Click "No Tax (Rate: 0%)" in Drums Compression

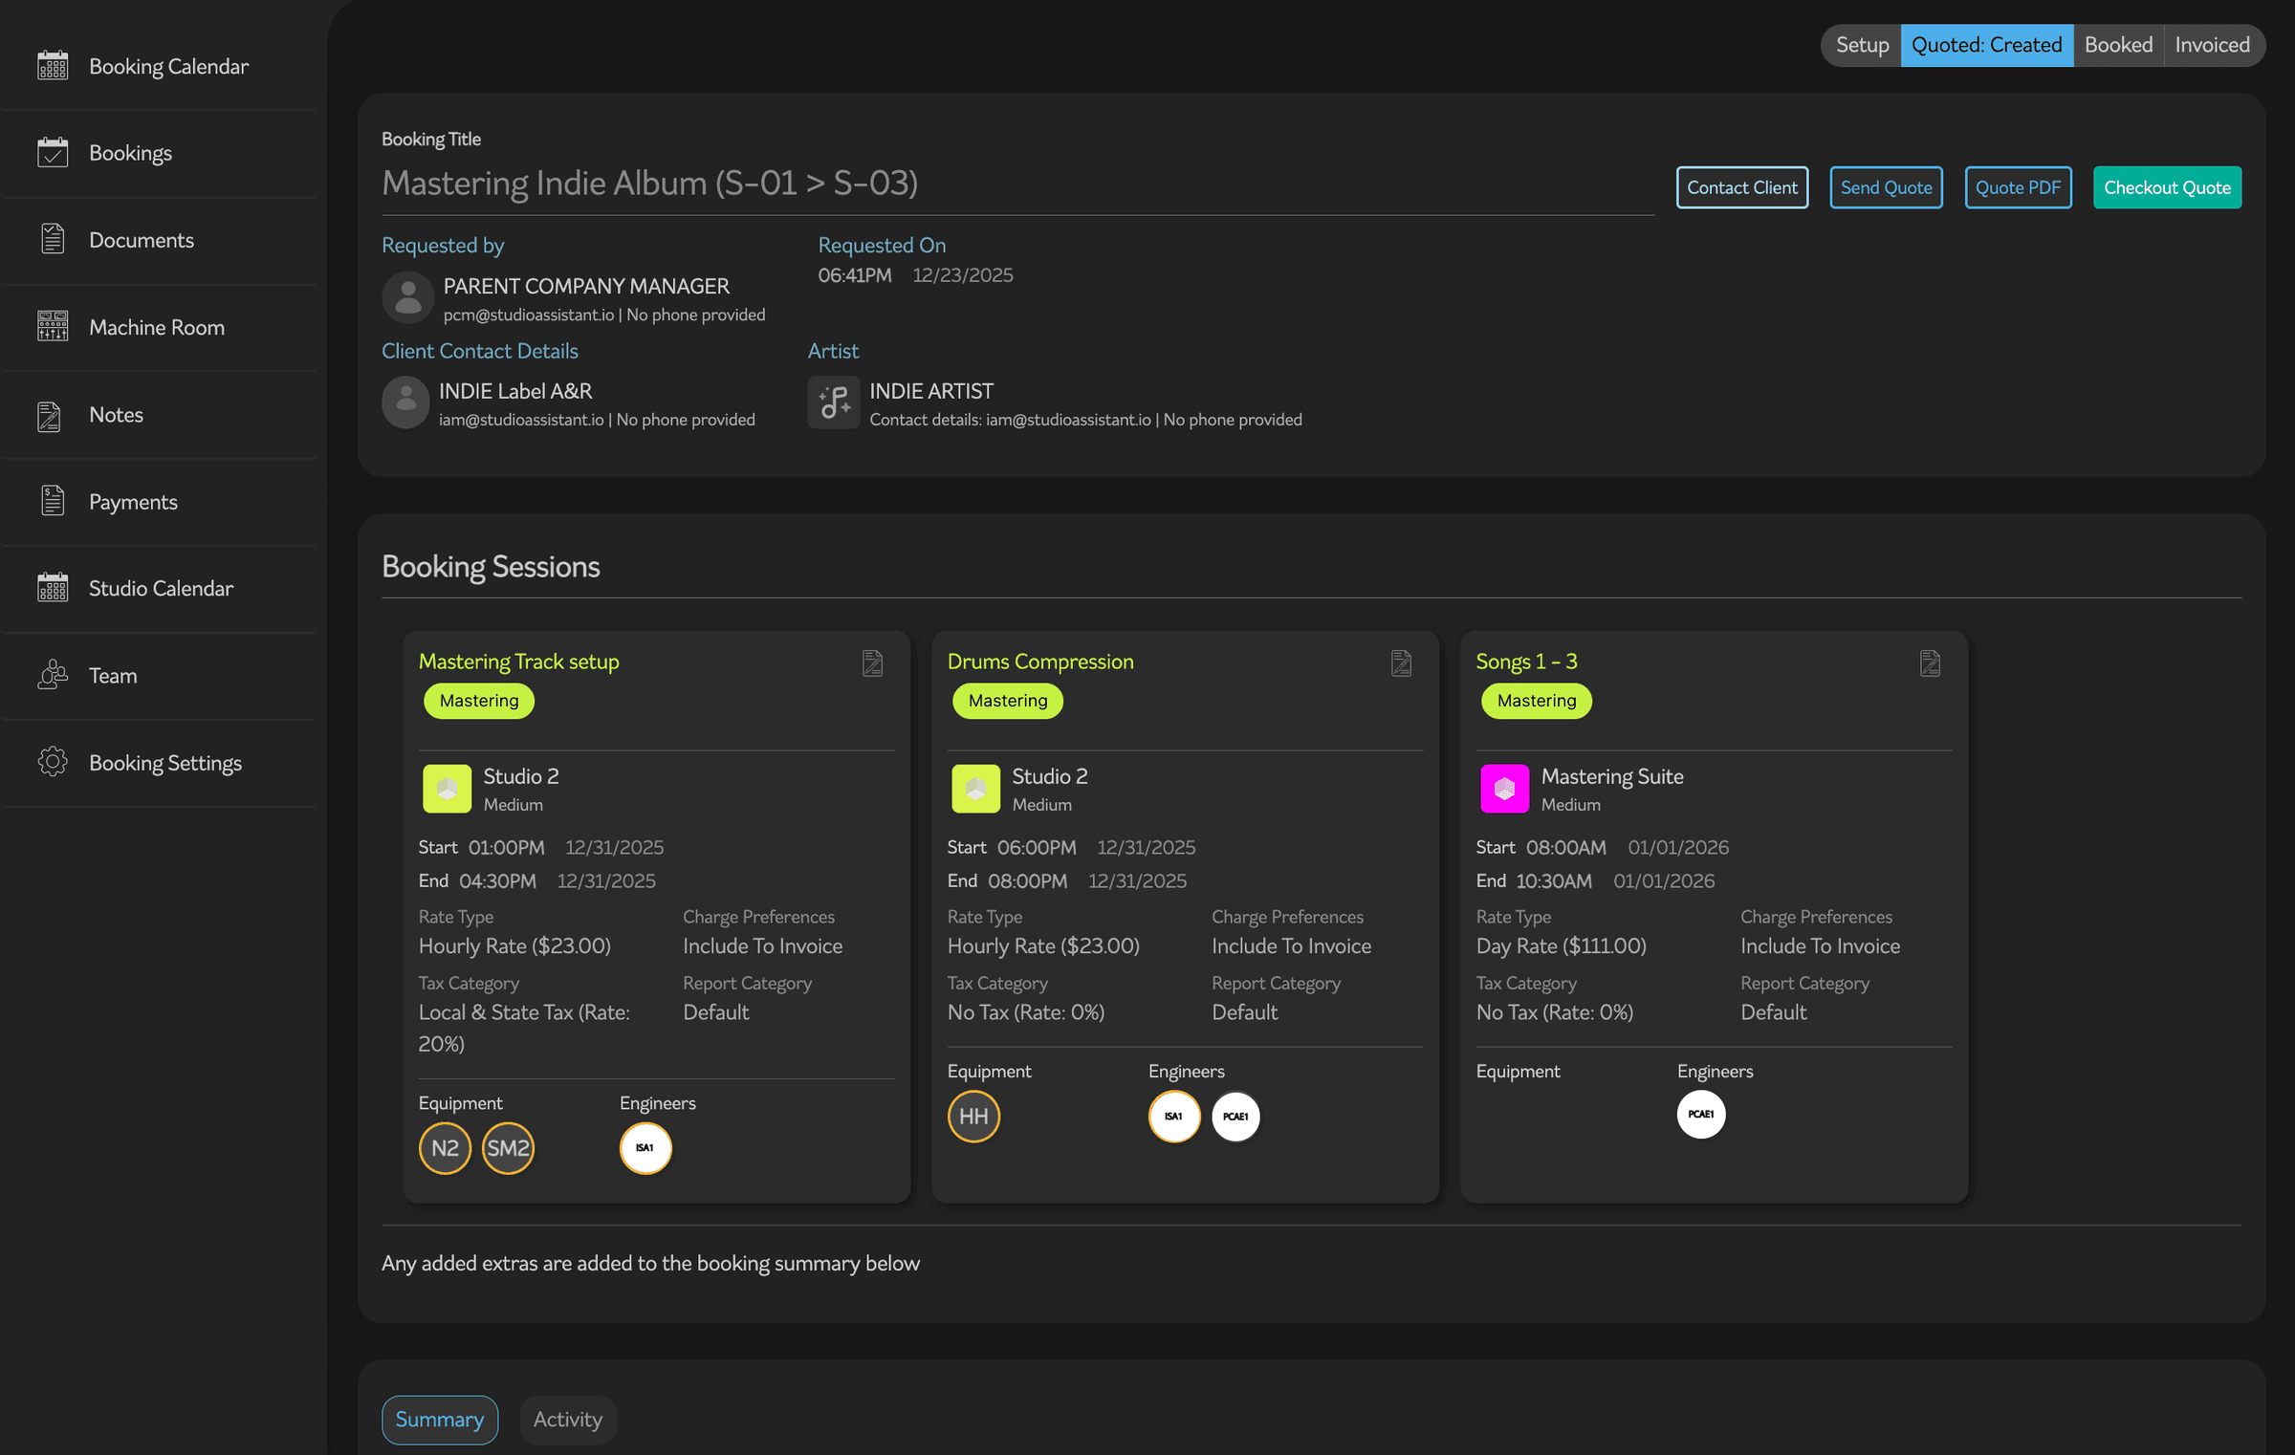(x=1026, y=1011)
